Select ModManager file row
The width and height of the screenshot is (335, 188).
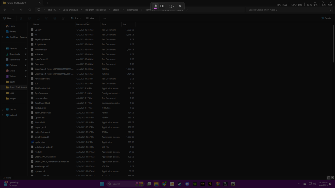click(83, 49)
